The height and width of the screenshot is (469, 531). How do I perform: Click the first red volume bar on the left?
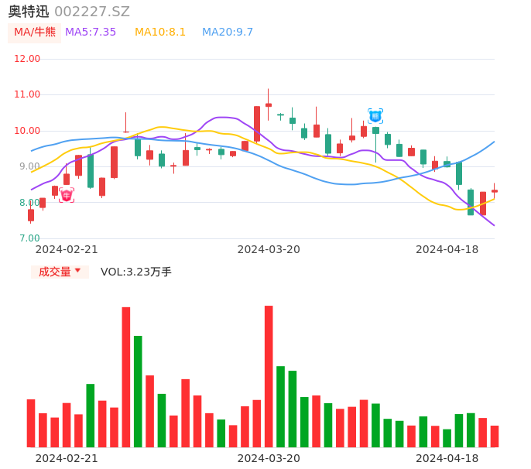(31, 423)
